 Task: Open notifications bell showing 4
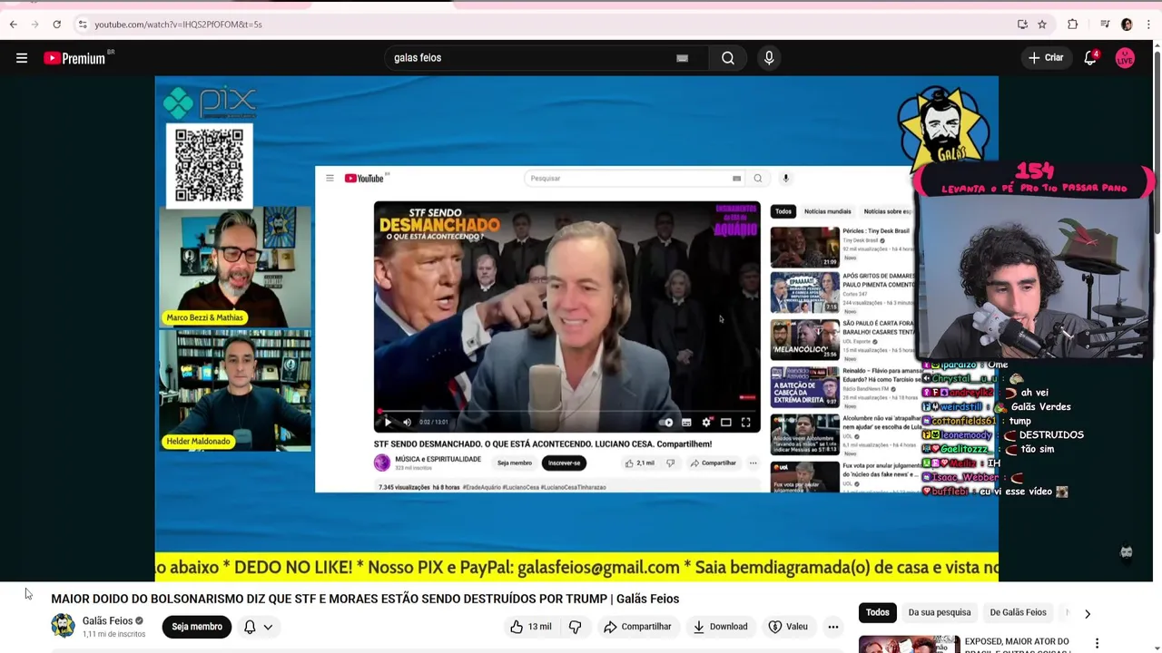click(1090, 58)
